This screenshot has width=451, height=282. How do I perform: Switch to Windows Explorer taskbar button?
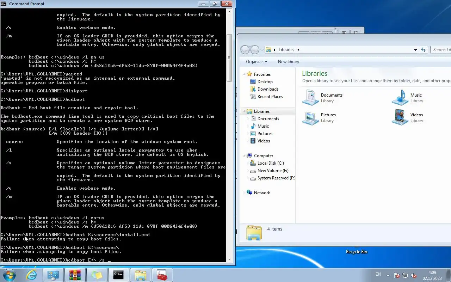[x=140, y=275]
